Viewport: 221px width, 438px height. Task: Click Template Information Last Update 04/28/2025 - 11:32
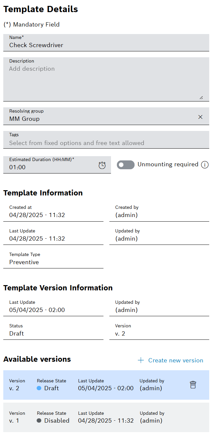(x=37, y=239)
